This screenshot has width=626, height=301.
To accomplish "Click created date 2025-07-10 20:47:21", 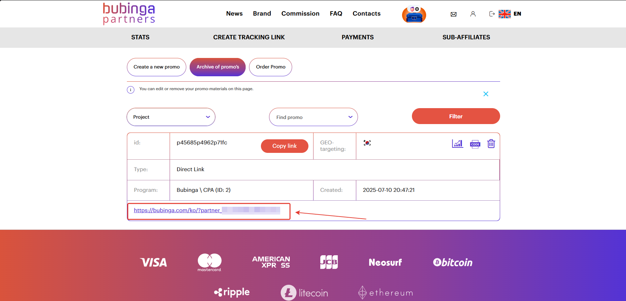I will point(389,190).
